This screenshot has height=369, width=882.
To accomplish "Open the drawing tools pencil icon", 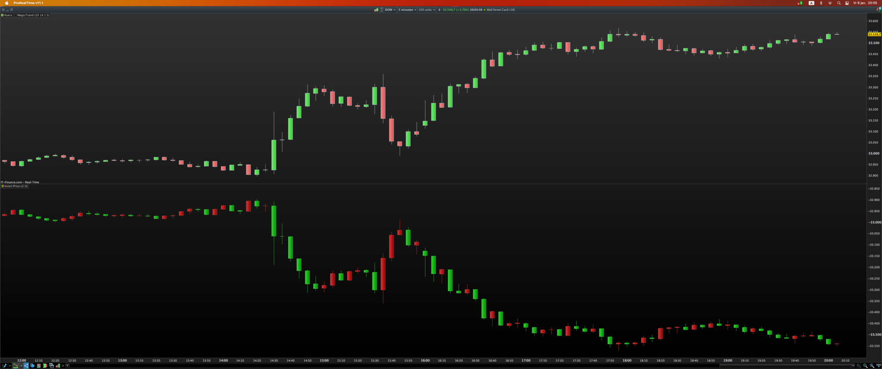I will pyautogui.click(x=4, y=366).
